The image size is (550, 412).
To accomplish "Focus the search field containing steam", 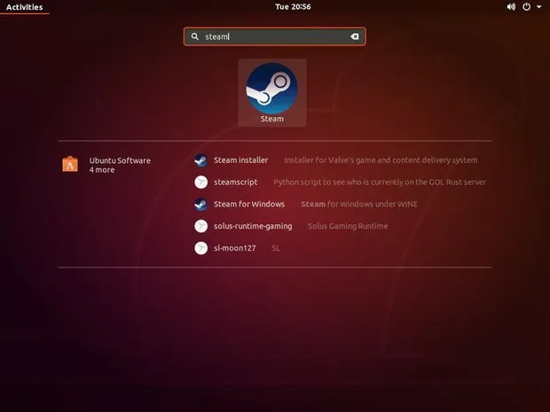I will pyautogui.click(x=275, y=36).
